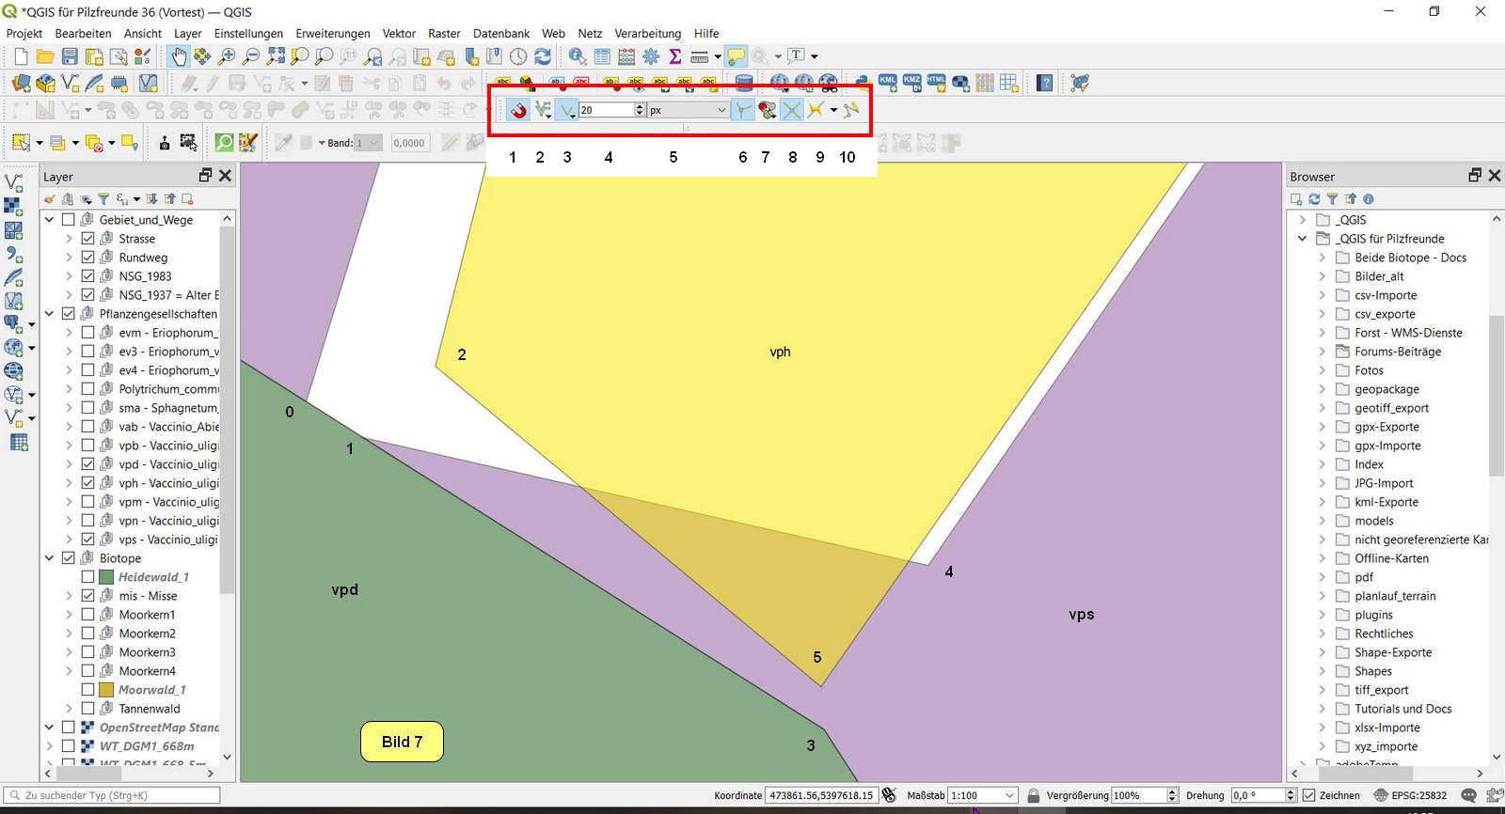Select the Pan Map hand tool
The width and height of the screenshot is (1505, 814).
(178, 57)
